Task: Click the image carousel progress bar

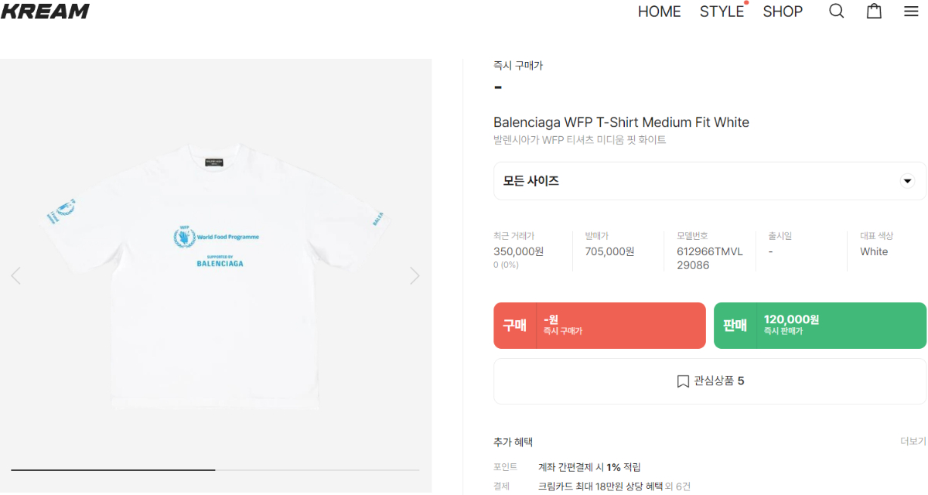Action: point(215,469)
